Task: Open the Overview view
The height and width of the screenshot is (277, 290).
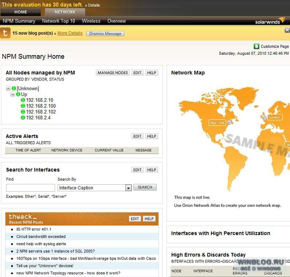Action: pyautogui.click(x=117, y=21)
